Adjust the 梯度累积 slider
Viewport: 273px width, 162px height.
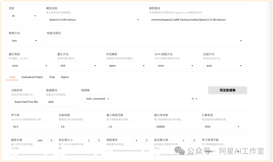[126, 151]
